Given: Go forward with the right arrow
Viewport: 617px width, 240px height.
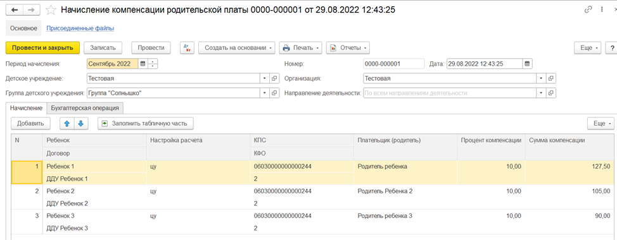Looking at the screenshot, I should 32,10.
